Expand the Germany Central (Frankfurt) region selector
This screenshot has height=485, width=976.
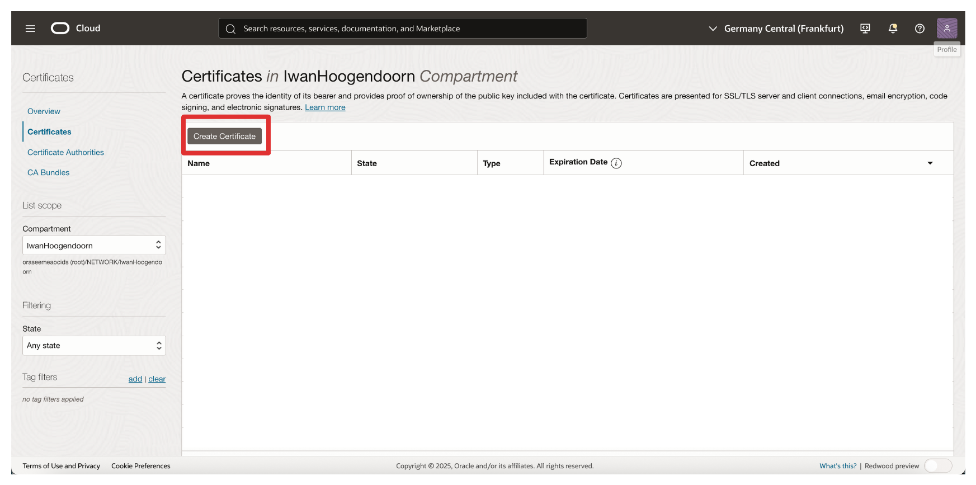pos(776,29)
